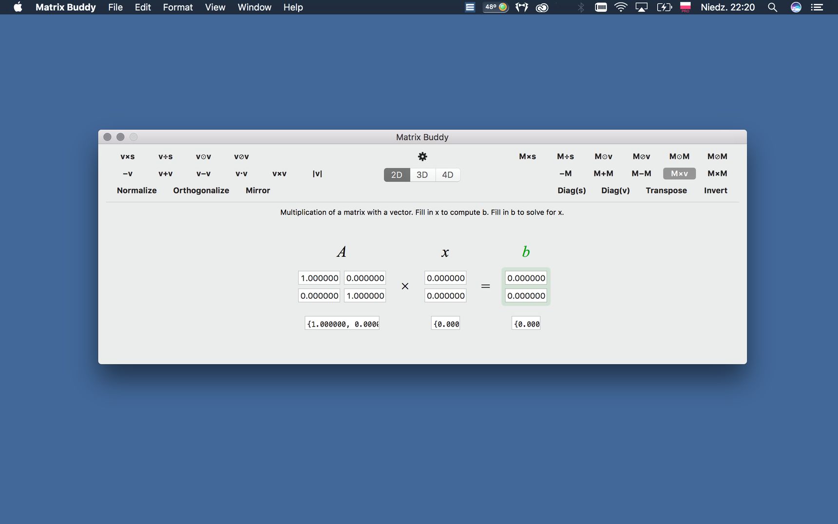Image resolution: width=838 pixels, height=524 pixels.
Task: Click matrix A top-right cell
Action: [x=365, y=278]
